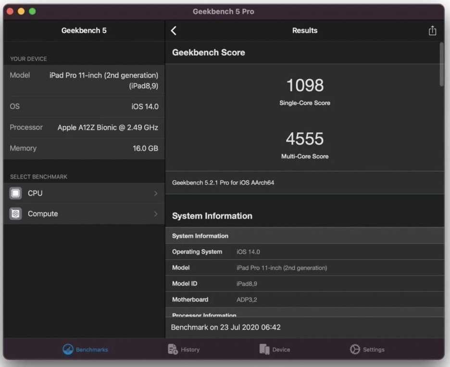Click the Model ID value iPad8,9
Viewport: 450px width, 367px height.
coord(247,284)
